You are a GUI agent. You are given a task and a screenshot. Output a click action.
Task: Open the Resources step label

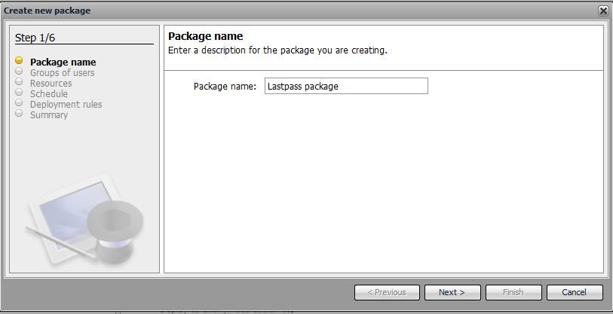(x=51, y=83)
